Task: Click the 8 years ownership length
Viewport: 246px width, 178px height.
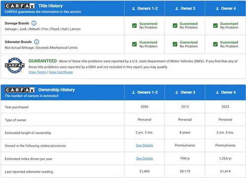Action: click(185, 133)
